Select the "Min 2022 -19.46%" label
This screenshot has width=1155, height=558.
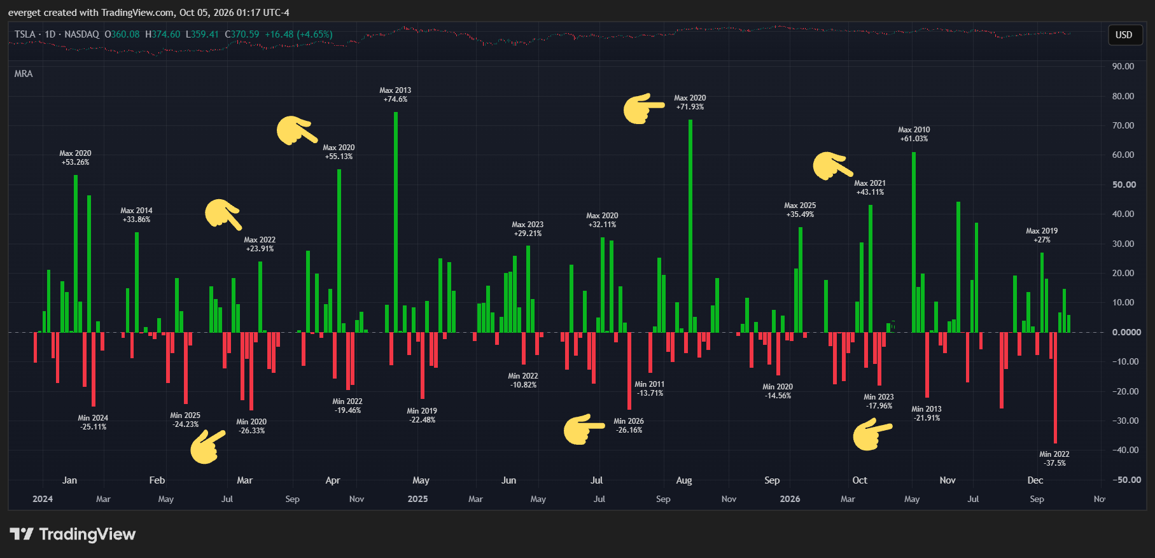point(347,406)
